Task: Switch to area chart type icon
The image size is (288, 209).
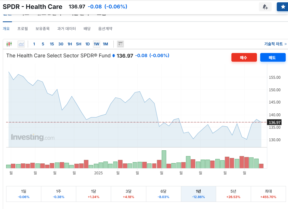Action: pyautogui.click(x=21, y=44)
